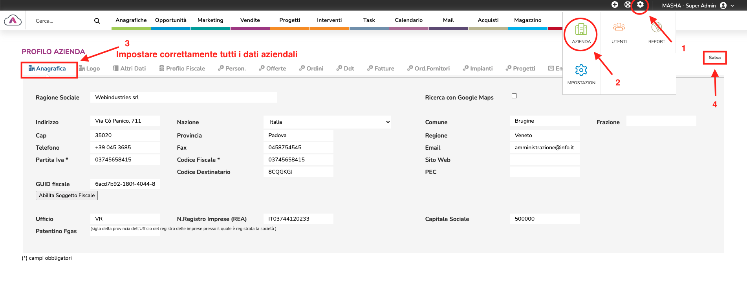This screenshot has width=747, height=308.
Task: Click the help lifebuoy icon in top bar
Action: [628, 5]
